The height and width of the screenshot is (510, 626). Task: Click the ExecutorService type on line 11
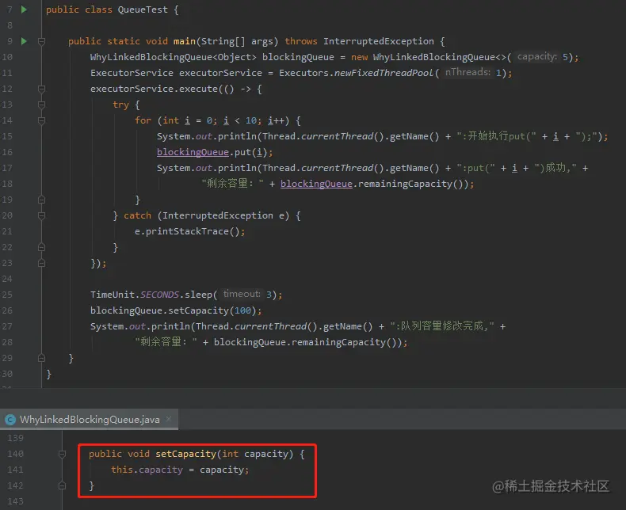[132, 73]
